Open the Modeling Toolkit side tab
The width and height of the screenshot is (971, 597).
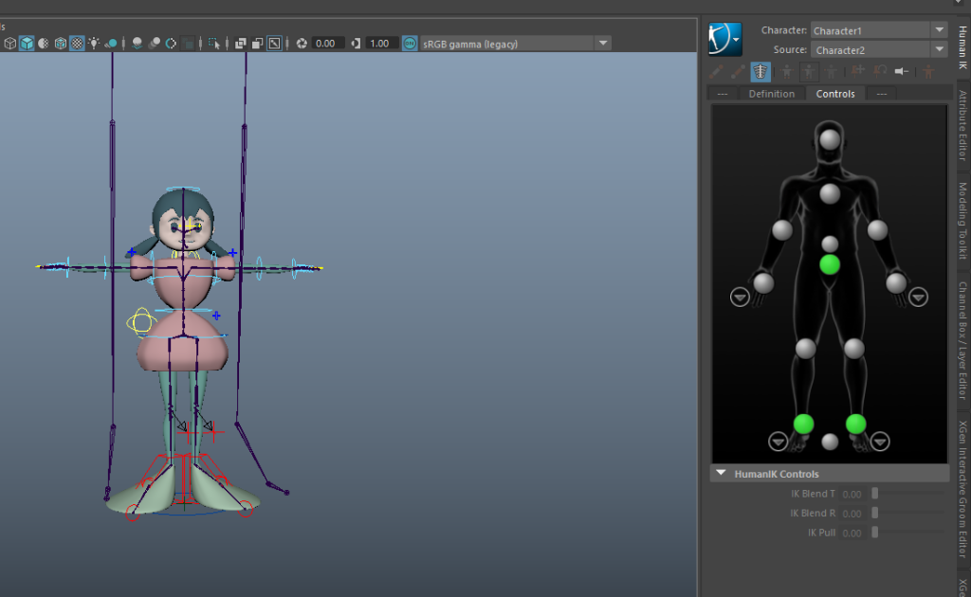click(963, 221)
